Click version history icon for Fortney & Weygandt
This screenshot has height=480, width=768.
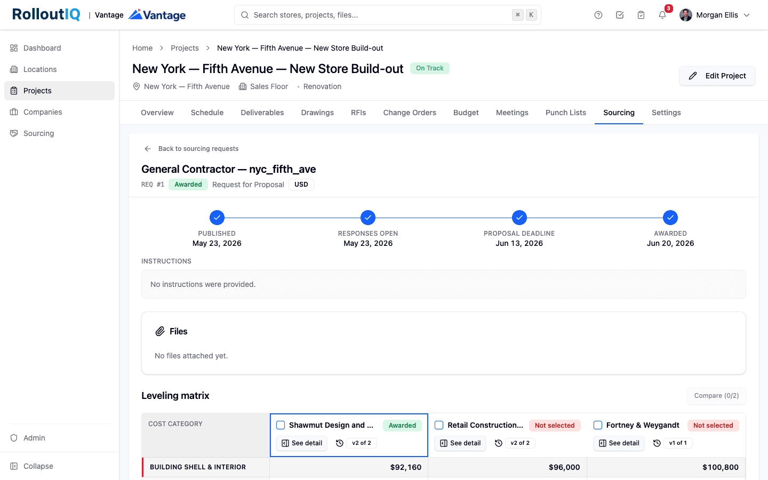(x=657, y=443)
